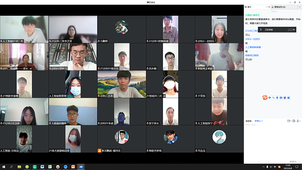Click the Sogou voice input microphone
Screen dimensions: 302x170
click(277, 98)
